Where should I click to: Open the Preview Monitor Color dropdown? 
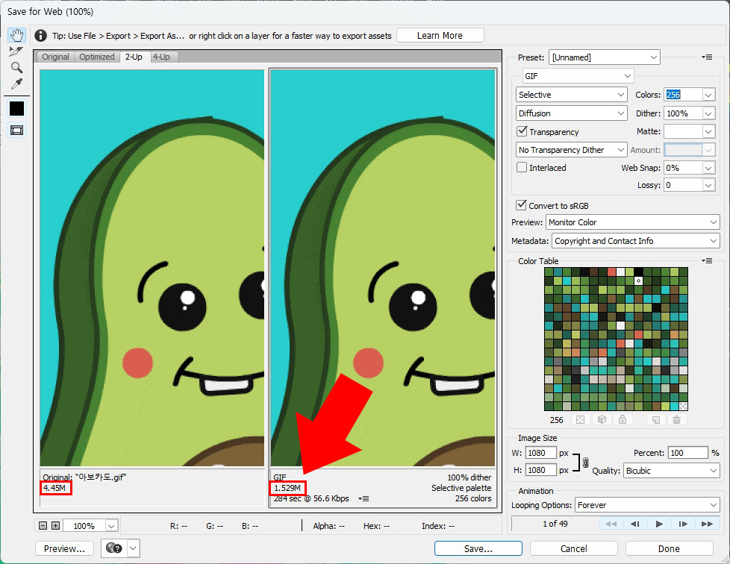pos(633,222)
